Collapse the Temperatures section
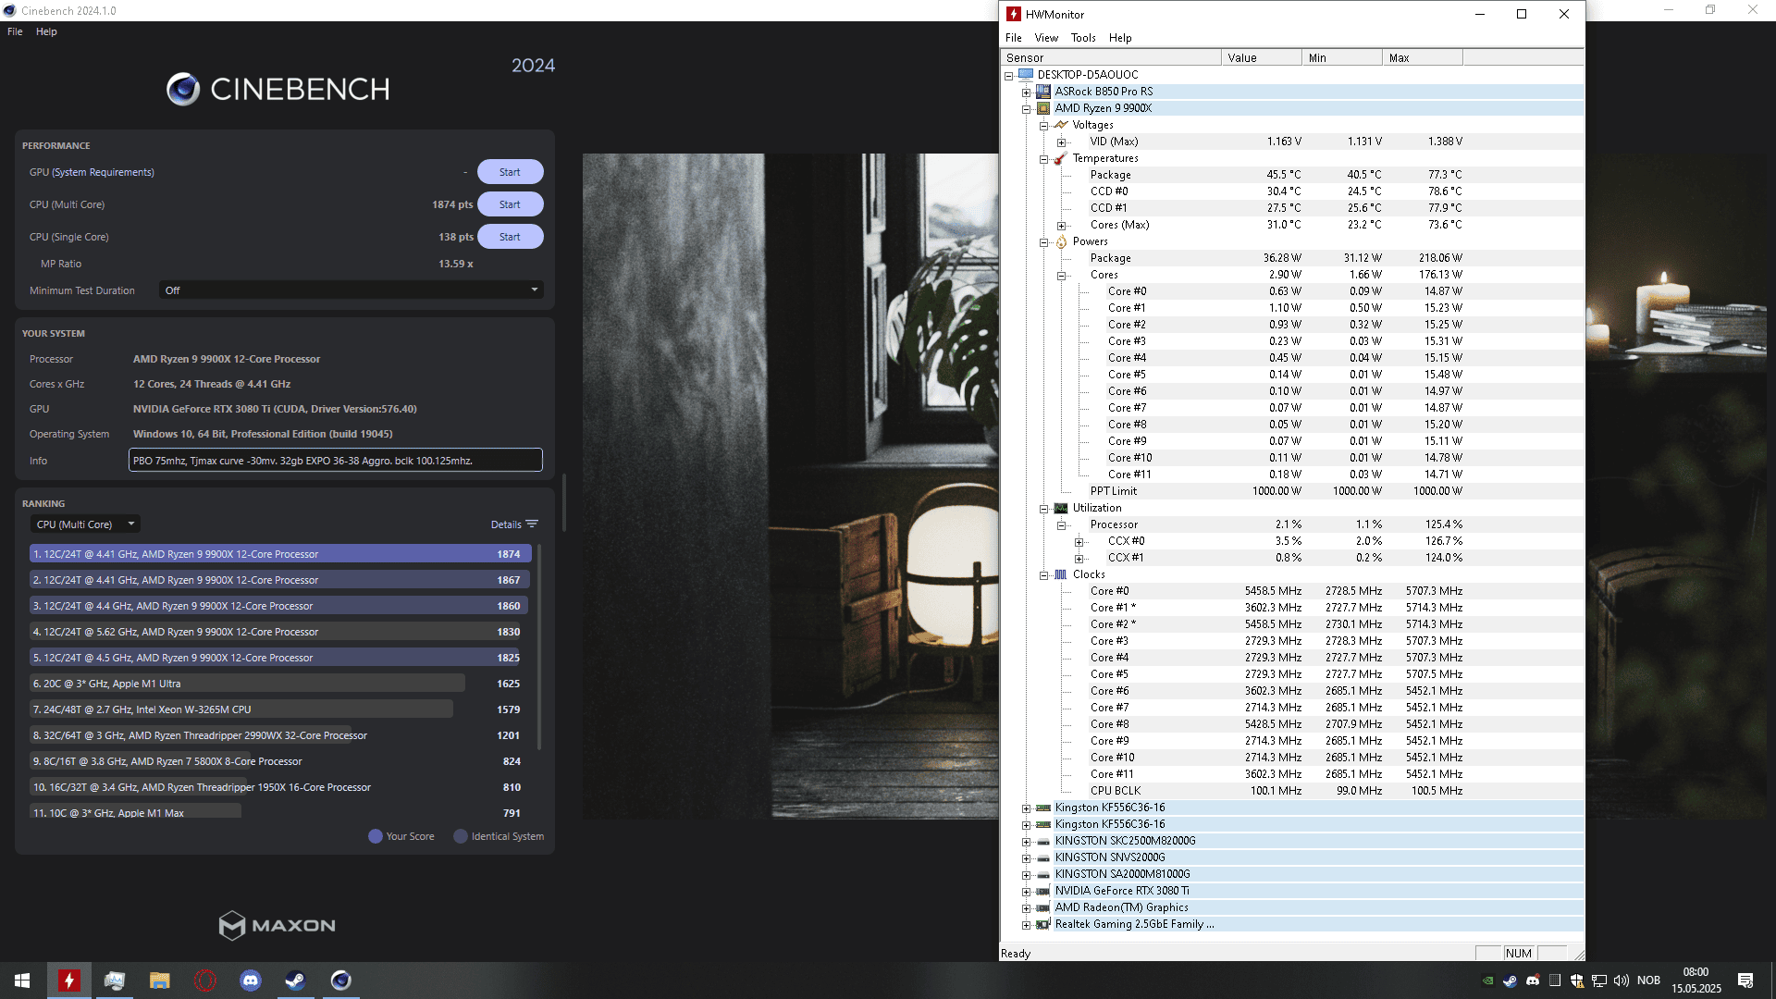The width and height of the screenshot is (1776, 999). coord(1043,159)
